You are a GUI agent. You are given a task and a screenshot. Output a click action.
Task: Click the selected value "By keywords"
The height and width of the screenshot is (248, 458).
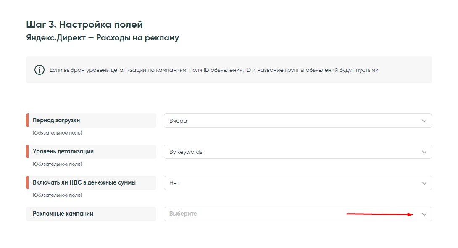click(186, 152)
